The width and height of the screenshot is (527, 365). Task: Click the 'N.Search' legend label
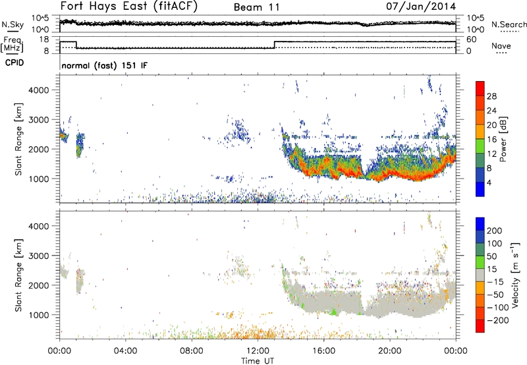(509, 24)
